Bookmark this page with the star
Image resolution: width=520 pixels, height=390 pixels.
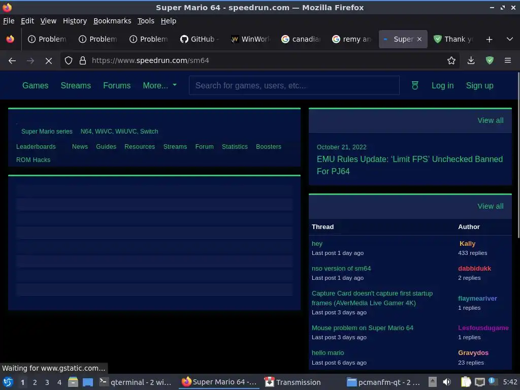[x=451, y=61]
